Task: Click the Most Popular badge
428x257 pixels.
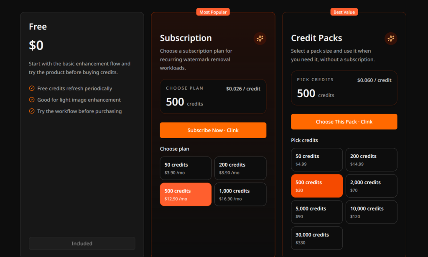Action: (x=213, y=12)
